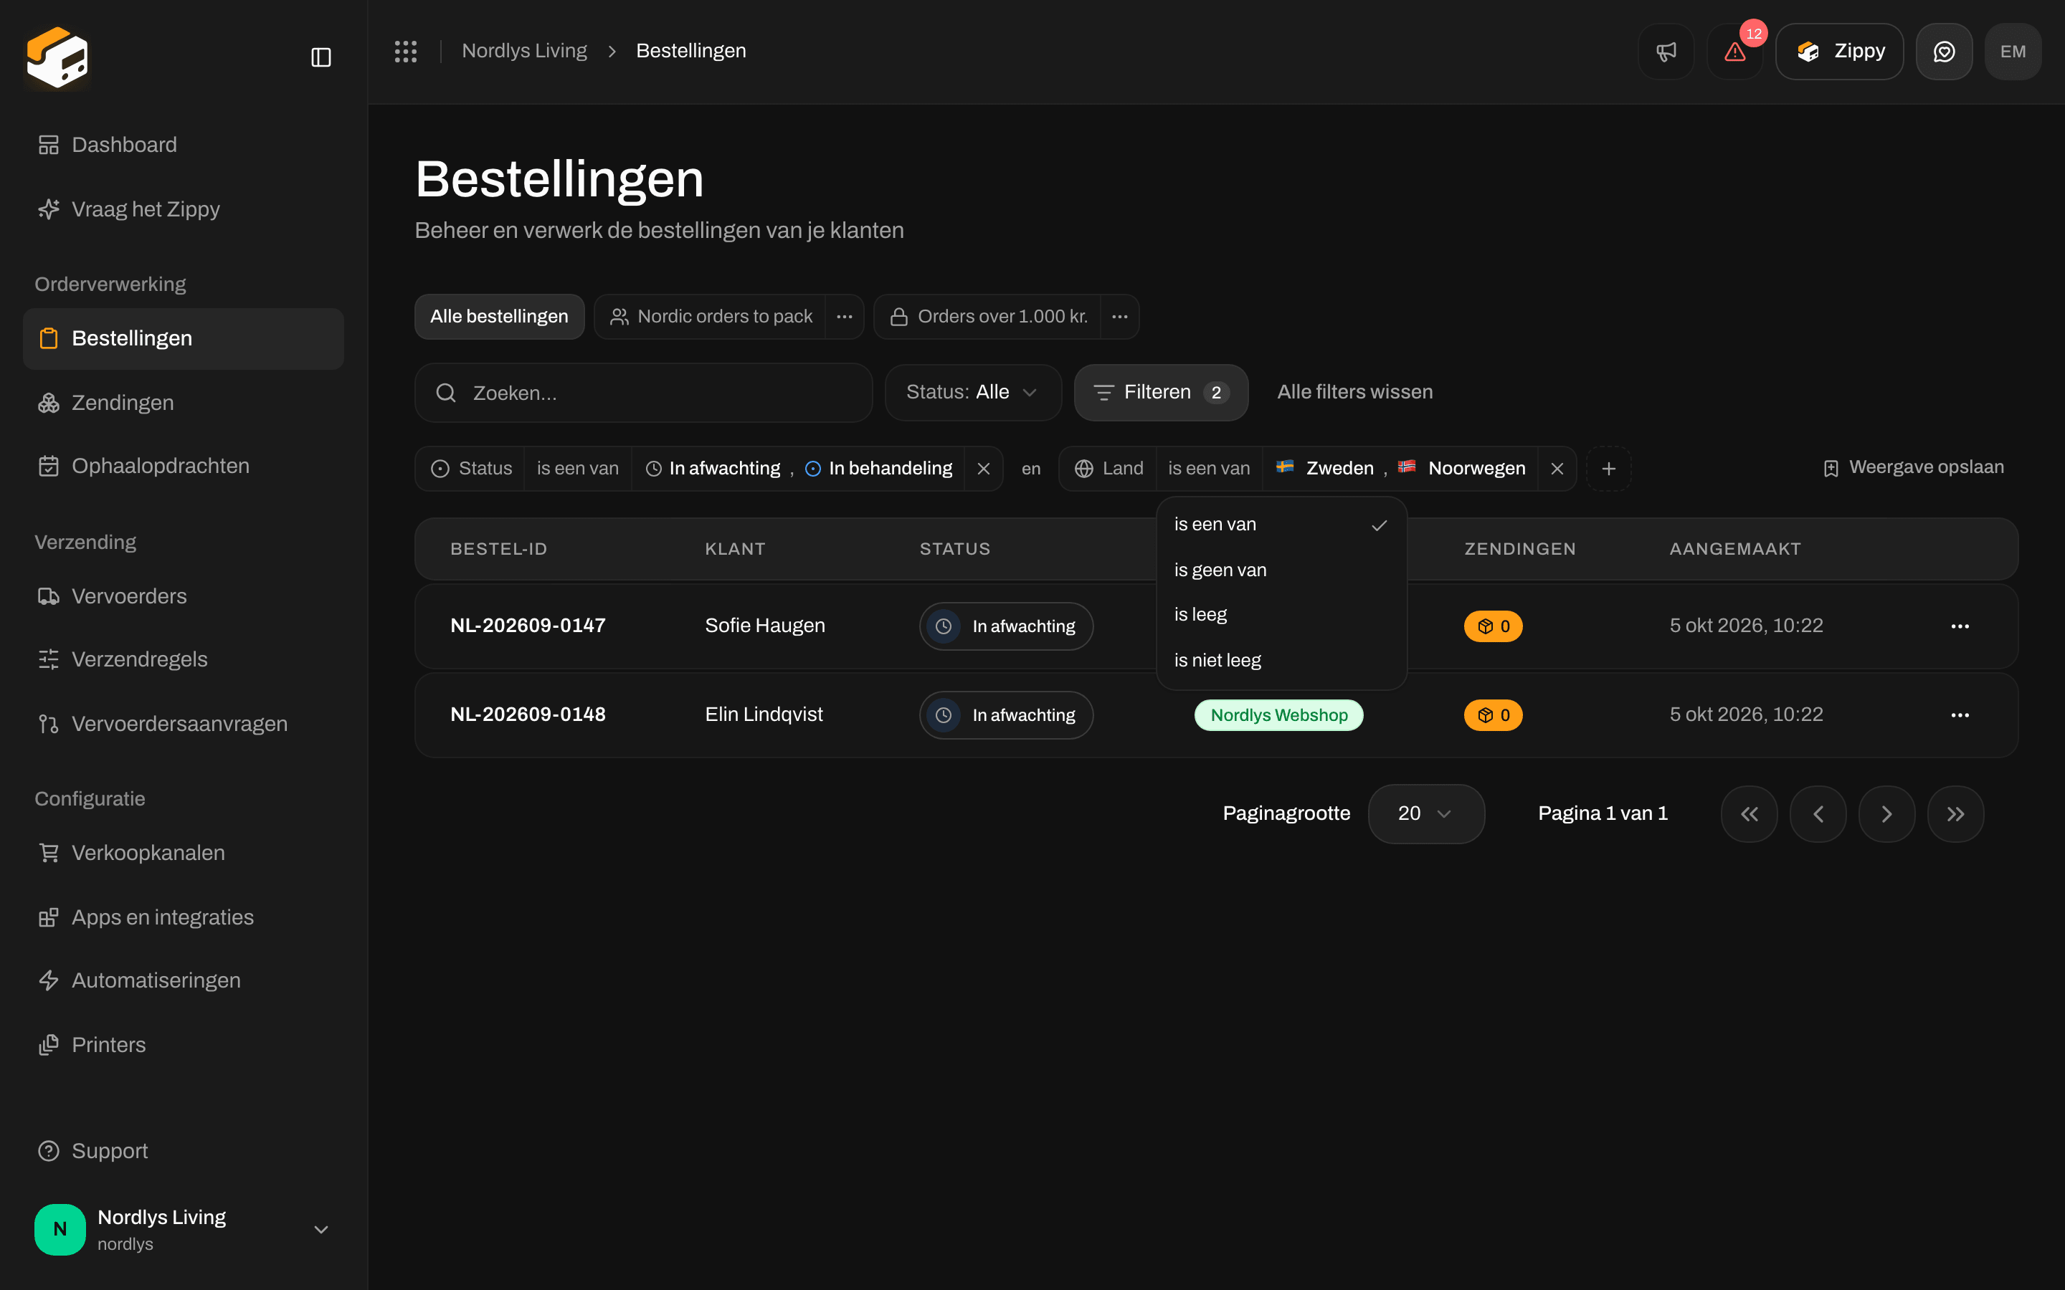Open the Land filter operator 'is een van'
Image resolution: width=2065 pixels, height=1290 pixels.
coord(1208,469)
